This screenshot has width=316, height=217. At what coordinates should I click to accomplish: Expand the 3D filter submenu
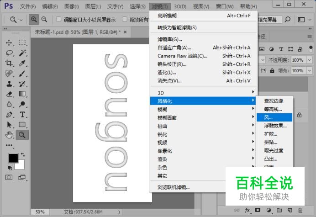pos(203,93)
